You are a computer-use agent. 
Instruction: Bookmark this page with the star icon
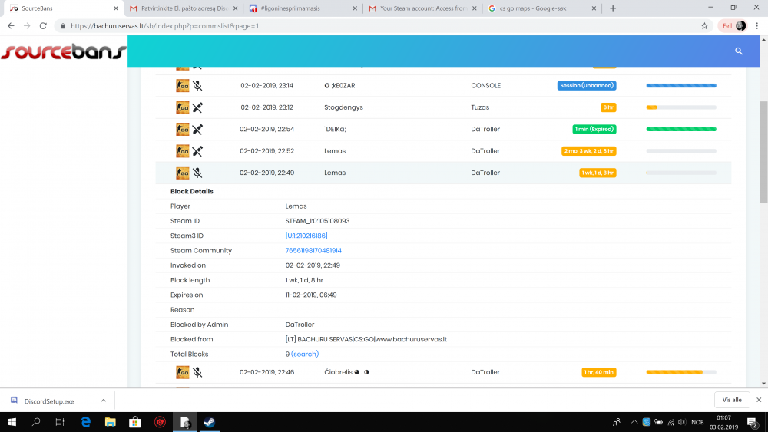(x=704, y=25)
